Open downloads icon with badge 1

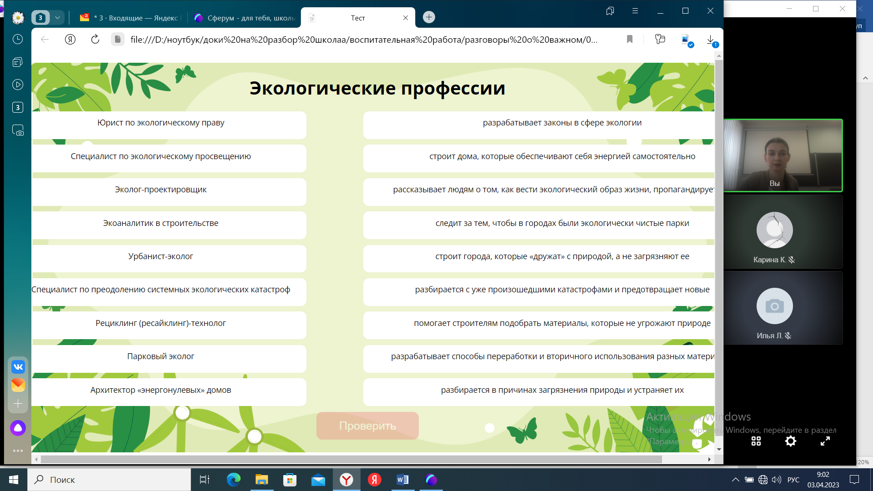pos(711,40)
